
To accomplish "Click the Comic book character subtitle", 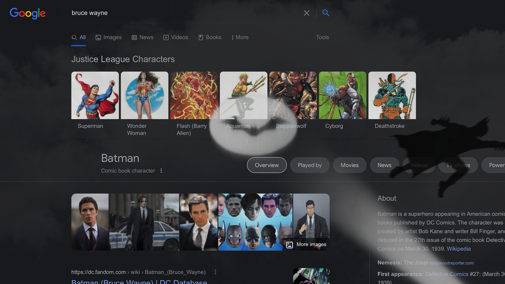I will (128, 171).
